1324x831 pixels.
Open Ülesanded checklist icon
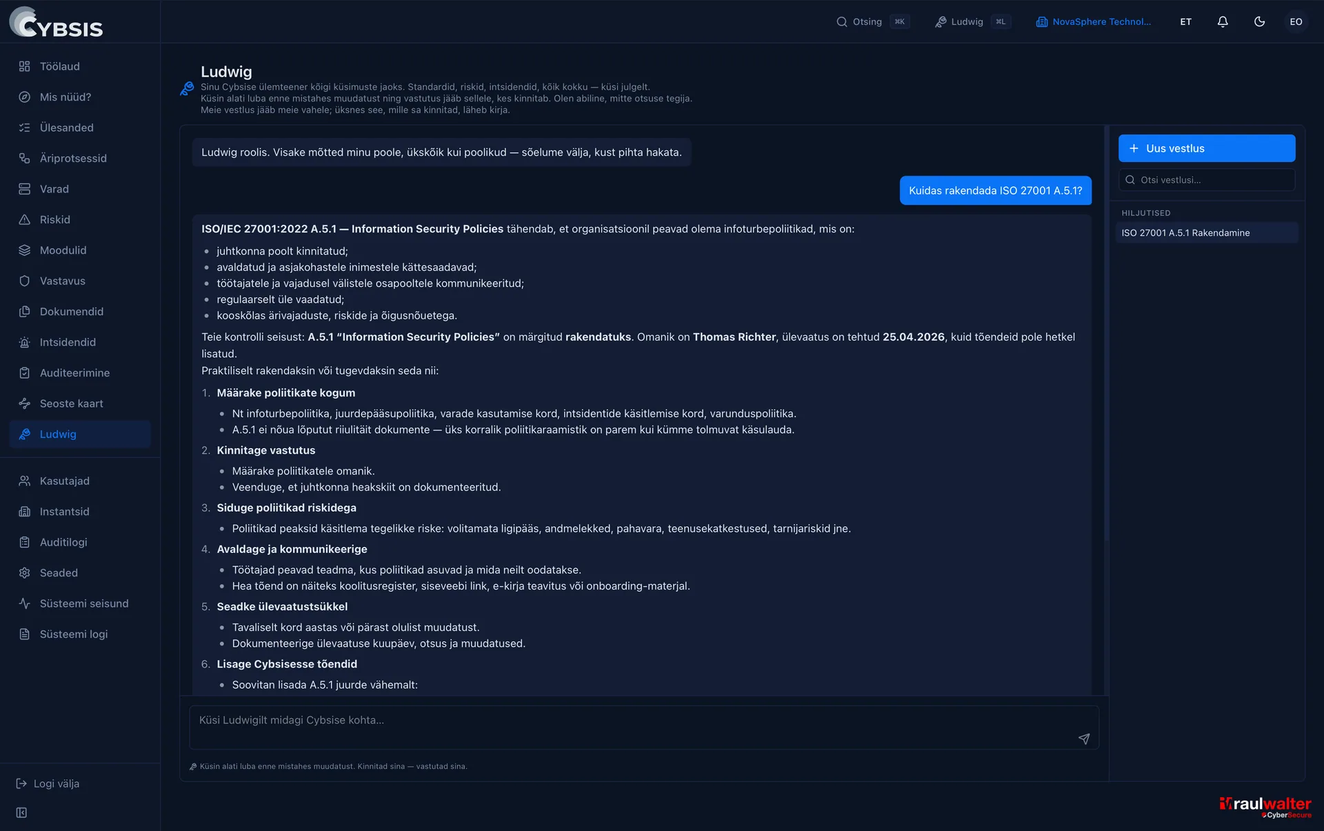tap(25, 128)
